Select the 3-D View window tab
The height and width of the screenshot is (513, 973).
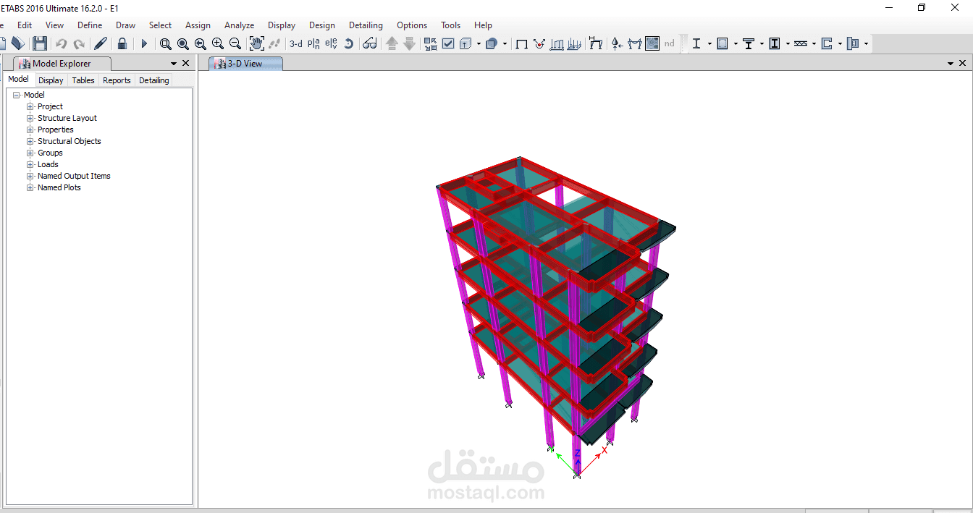pos(245,64)
